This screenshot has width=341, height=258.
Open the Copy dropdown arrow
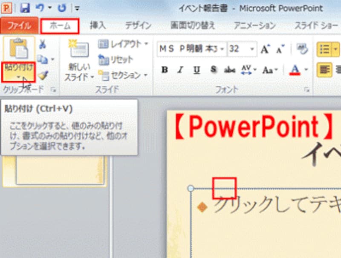click(52, 59)
